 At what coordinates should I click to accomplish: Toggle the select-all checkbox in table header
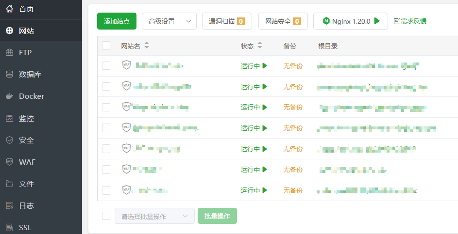[106, 46]
